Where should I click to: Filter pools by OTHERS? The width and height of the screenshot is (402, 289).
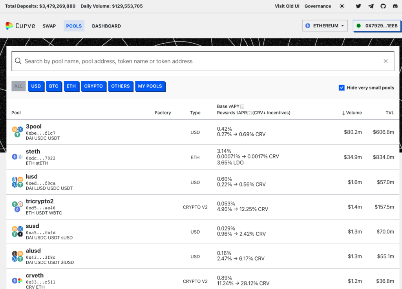coord(120,86)
